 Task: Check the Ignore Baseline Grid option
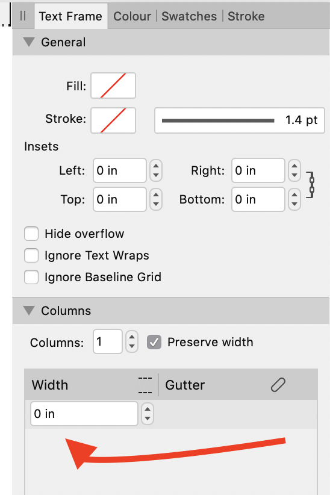[31, 277]
